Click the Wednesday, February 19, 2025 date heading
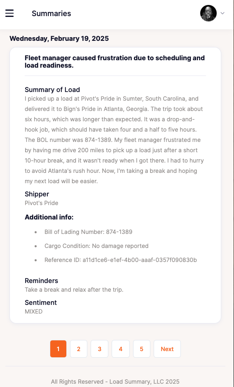The width and height of the screenshot is (234, 387). point(59,38)
